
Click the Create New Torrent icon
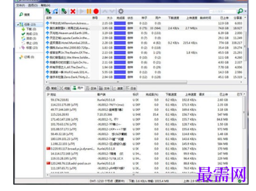(64, 11)
